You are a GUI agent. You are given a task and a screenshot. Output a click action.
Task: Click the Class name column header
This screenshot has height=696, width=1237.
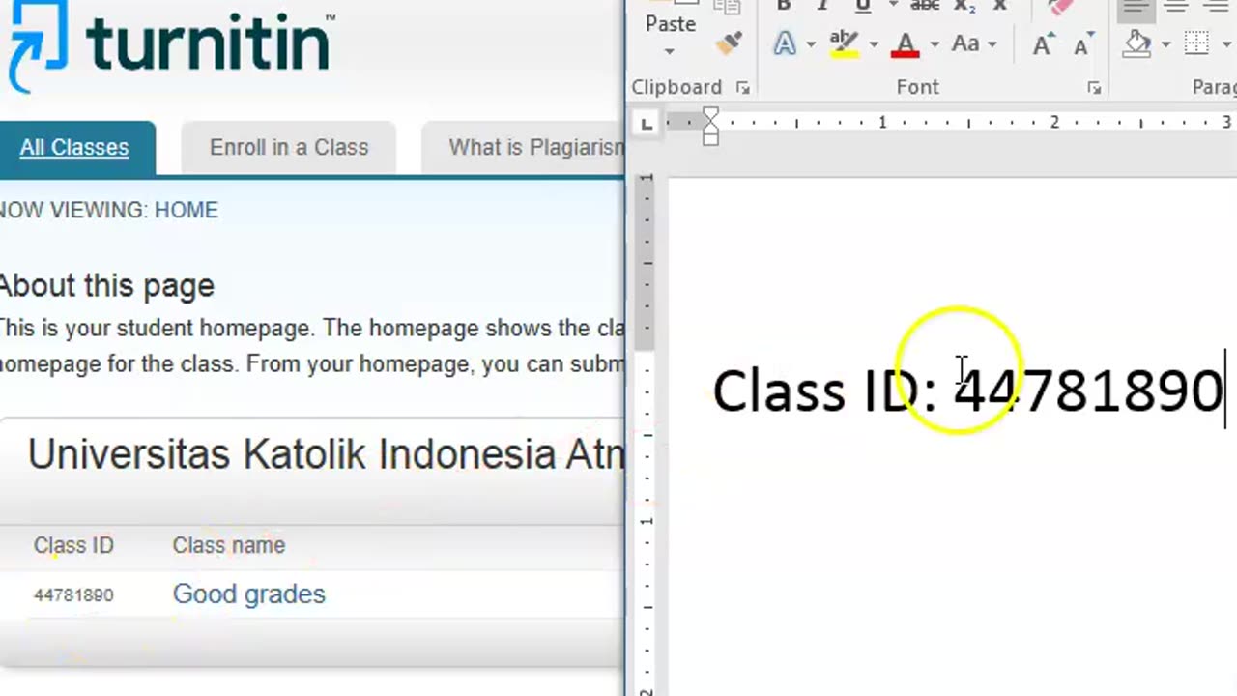pyautogui.click(x=229, y=545)
